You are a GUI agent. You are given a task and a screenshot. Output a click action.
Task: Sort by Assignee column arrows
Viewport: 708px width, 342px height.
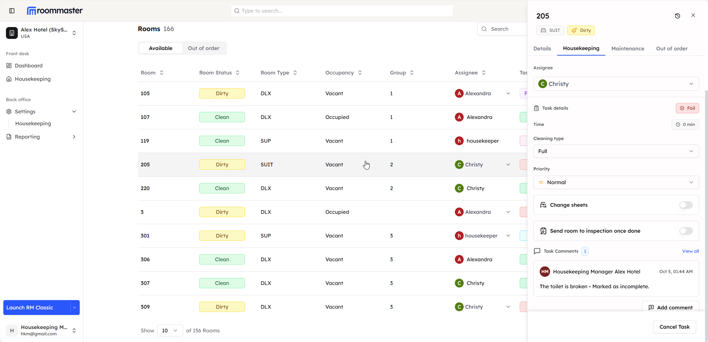pyautogui.click(x=484, y=73)
